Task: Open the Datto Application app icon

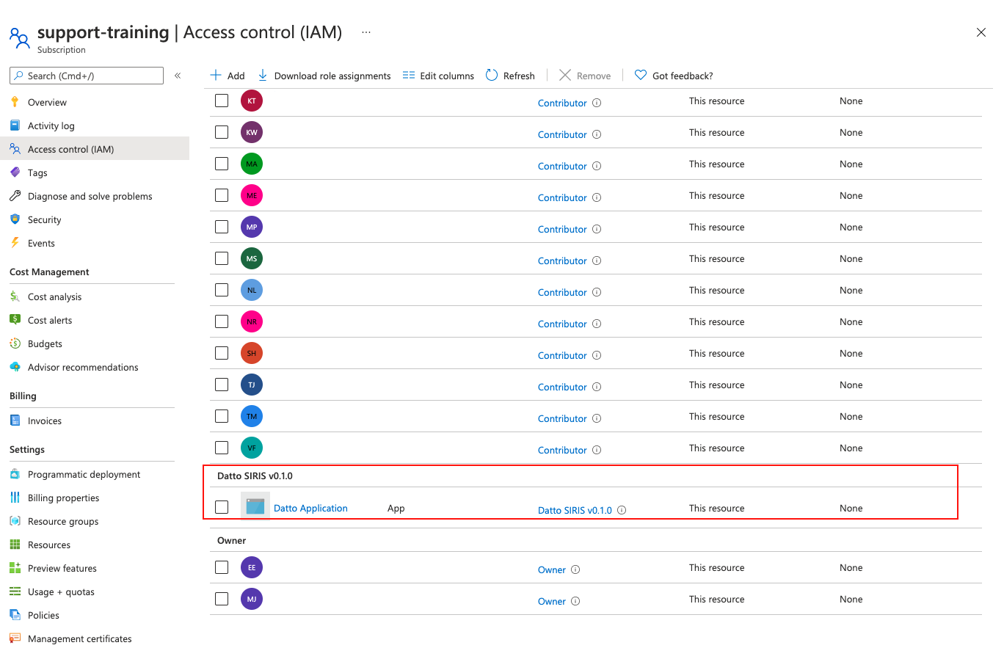Action: 255,507
